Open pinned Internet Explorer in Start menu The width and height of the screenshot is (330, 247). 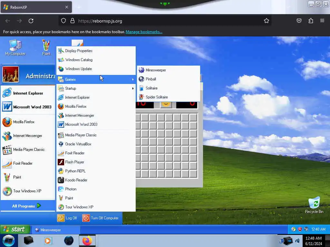click(28, 93)
